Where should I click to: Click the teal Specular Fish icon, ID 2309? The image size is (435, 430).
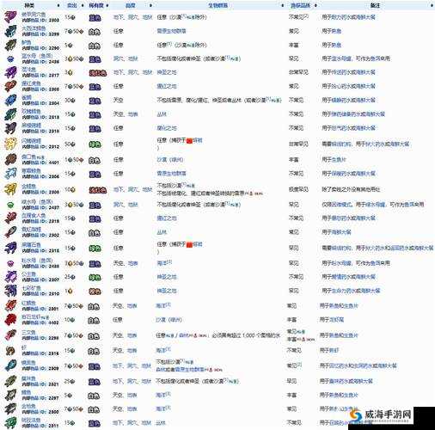click(10, 365)
